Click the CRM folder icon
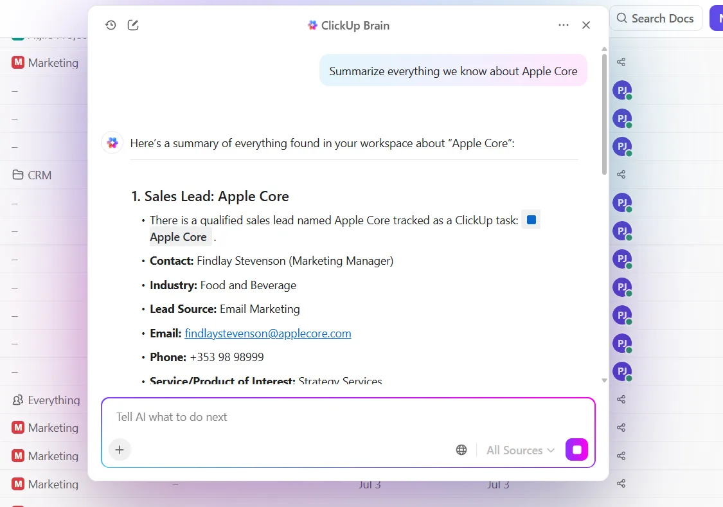Image resolution: width=723 pixels, height=507 pixels. tap(17, 175)
